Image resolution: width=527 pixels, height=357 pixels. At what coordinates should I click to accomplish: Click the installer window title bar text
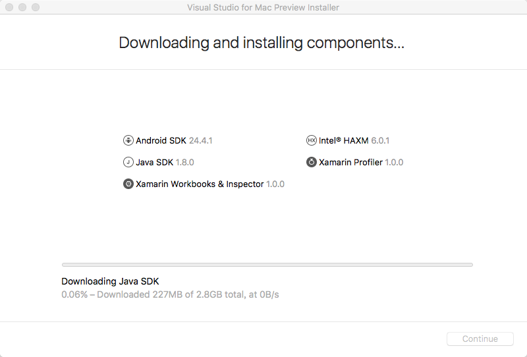pos(263,7)
